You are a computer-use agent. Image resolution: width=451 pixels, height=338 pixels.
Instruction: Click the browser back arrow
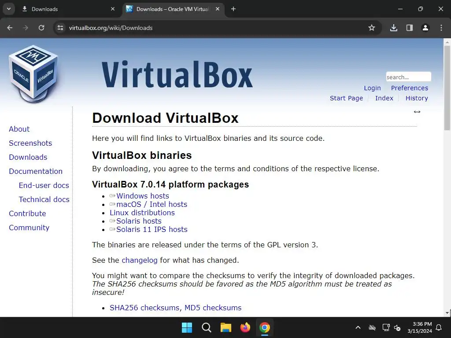10,28
